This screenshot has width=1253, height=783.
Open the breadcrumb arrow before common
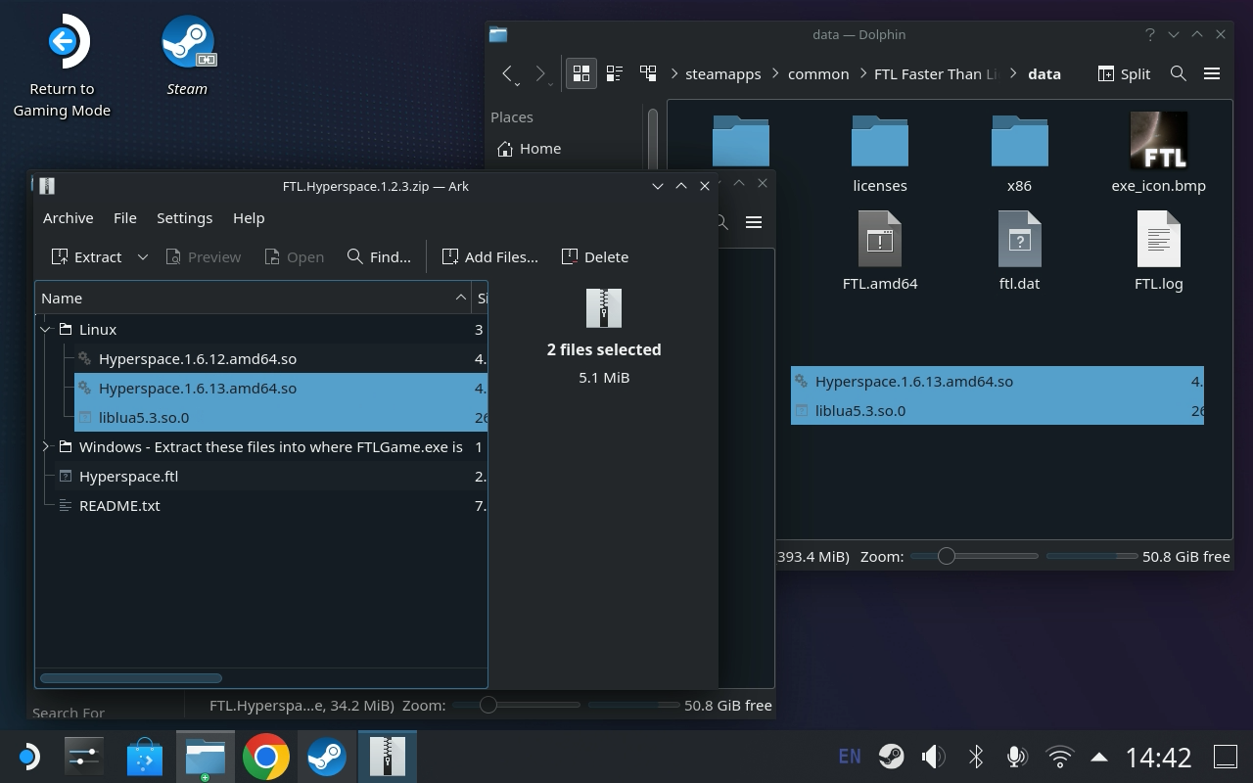click(774, 73)
